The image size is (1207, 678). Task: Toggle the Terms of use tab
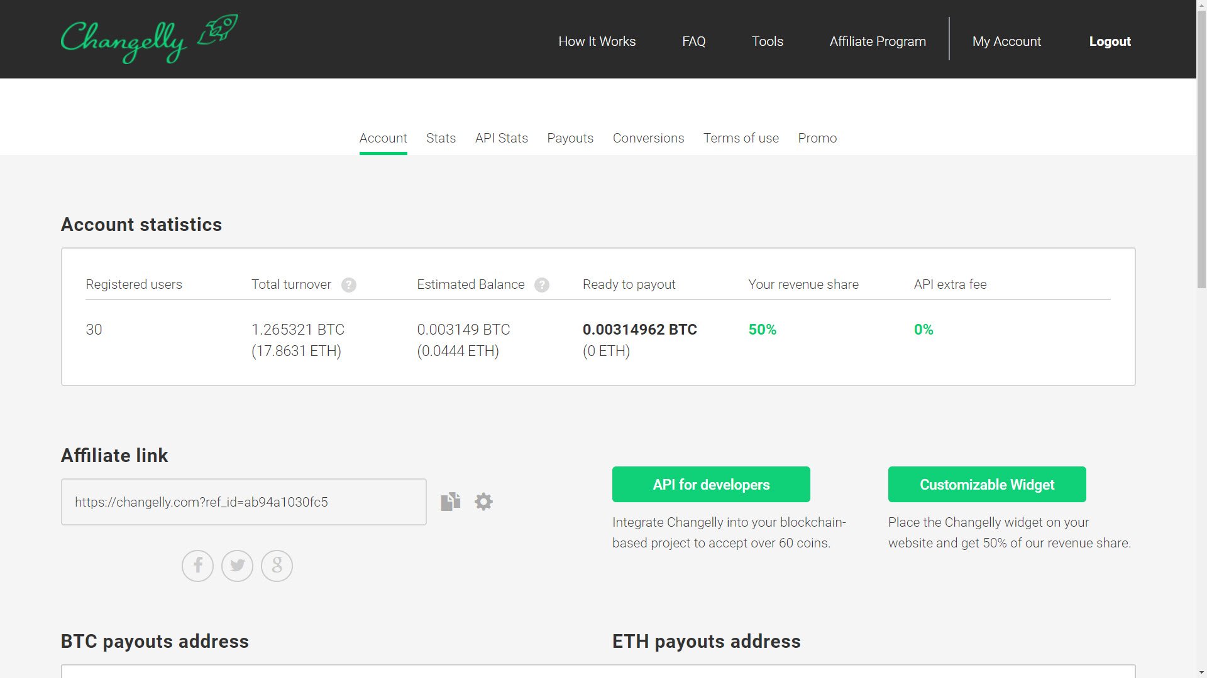pyautogui.click(x=741, y=138)
